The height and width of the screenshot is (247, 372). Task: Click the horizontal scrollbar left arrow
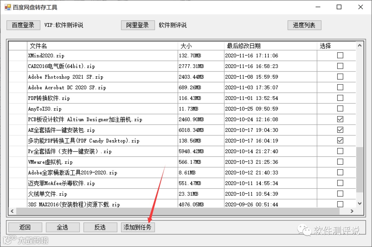(12, 211)
